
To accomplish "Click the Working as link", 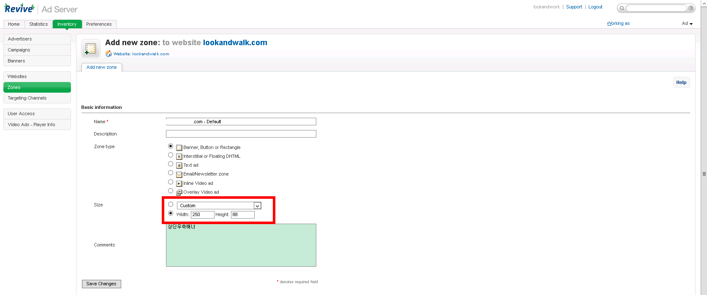I will (618, 24).
